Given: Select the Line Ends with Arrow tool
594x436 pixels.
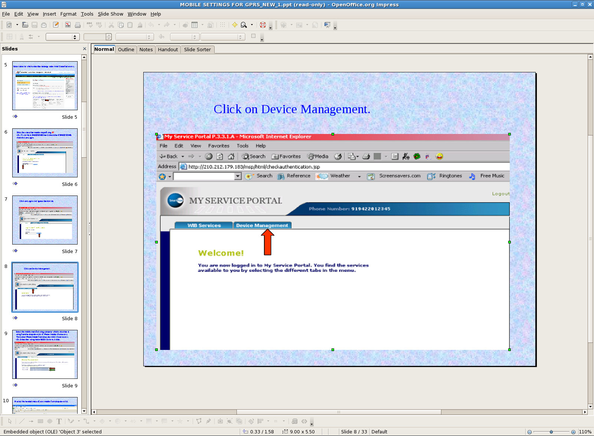Looking at the screenshot, I should pyautogui.click(x=31, y=421).
